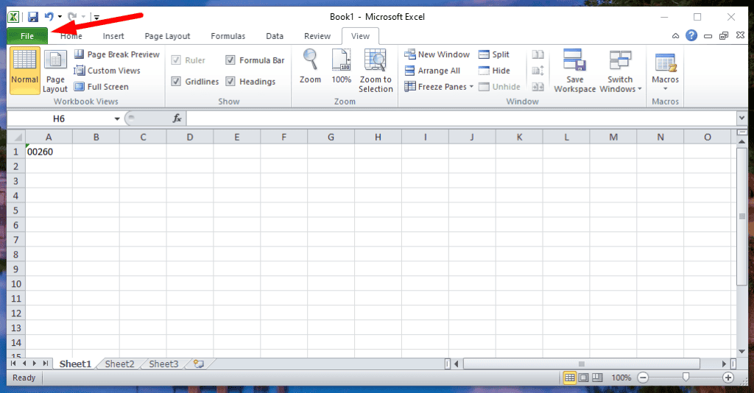Click the Split button

pyautogui.click(x=493, y=54)
